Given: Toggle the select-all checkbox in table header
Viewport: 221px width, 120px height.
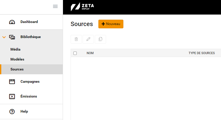Looking at the screenshot, I should tap(75, 53).
